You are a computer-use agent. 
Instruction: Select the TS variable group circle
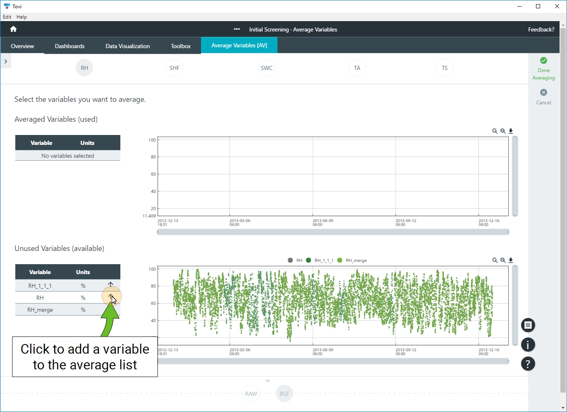(x=445, y=68)
